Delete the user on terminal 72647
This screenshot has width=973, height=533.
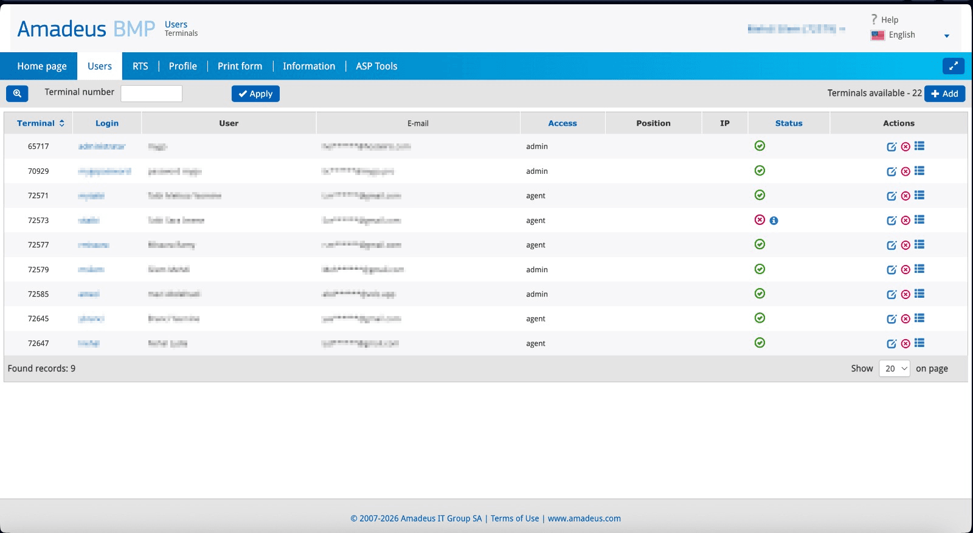point(905,343)
